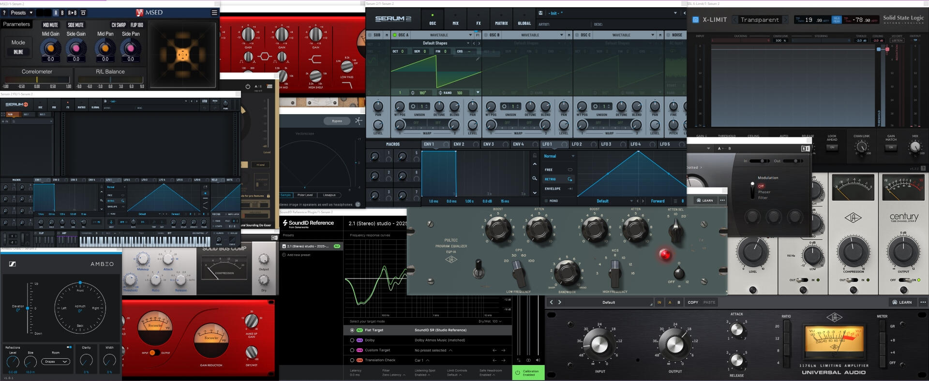Screen dimensions: 929x381
Task: Click the LFO grid menu icon beside value 8
Action: click(x=676, y=201)
